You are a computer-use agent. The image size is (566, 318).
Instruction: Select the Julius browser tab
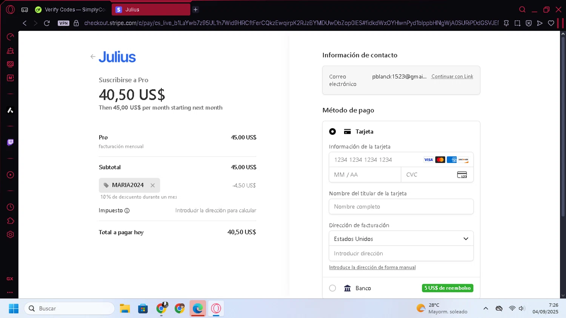[x=151, y=9]
